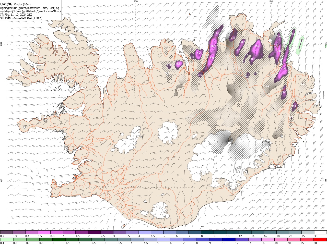Click the 20W longitude label
327x245 pixels.
click(x=136, y=1)
